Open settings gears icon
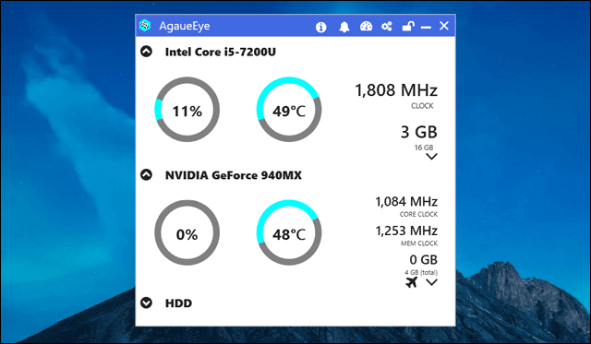591x344 pixels. [387, 27]
